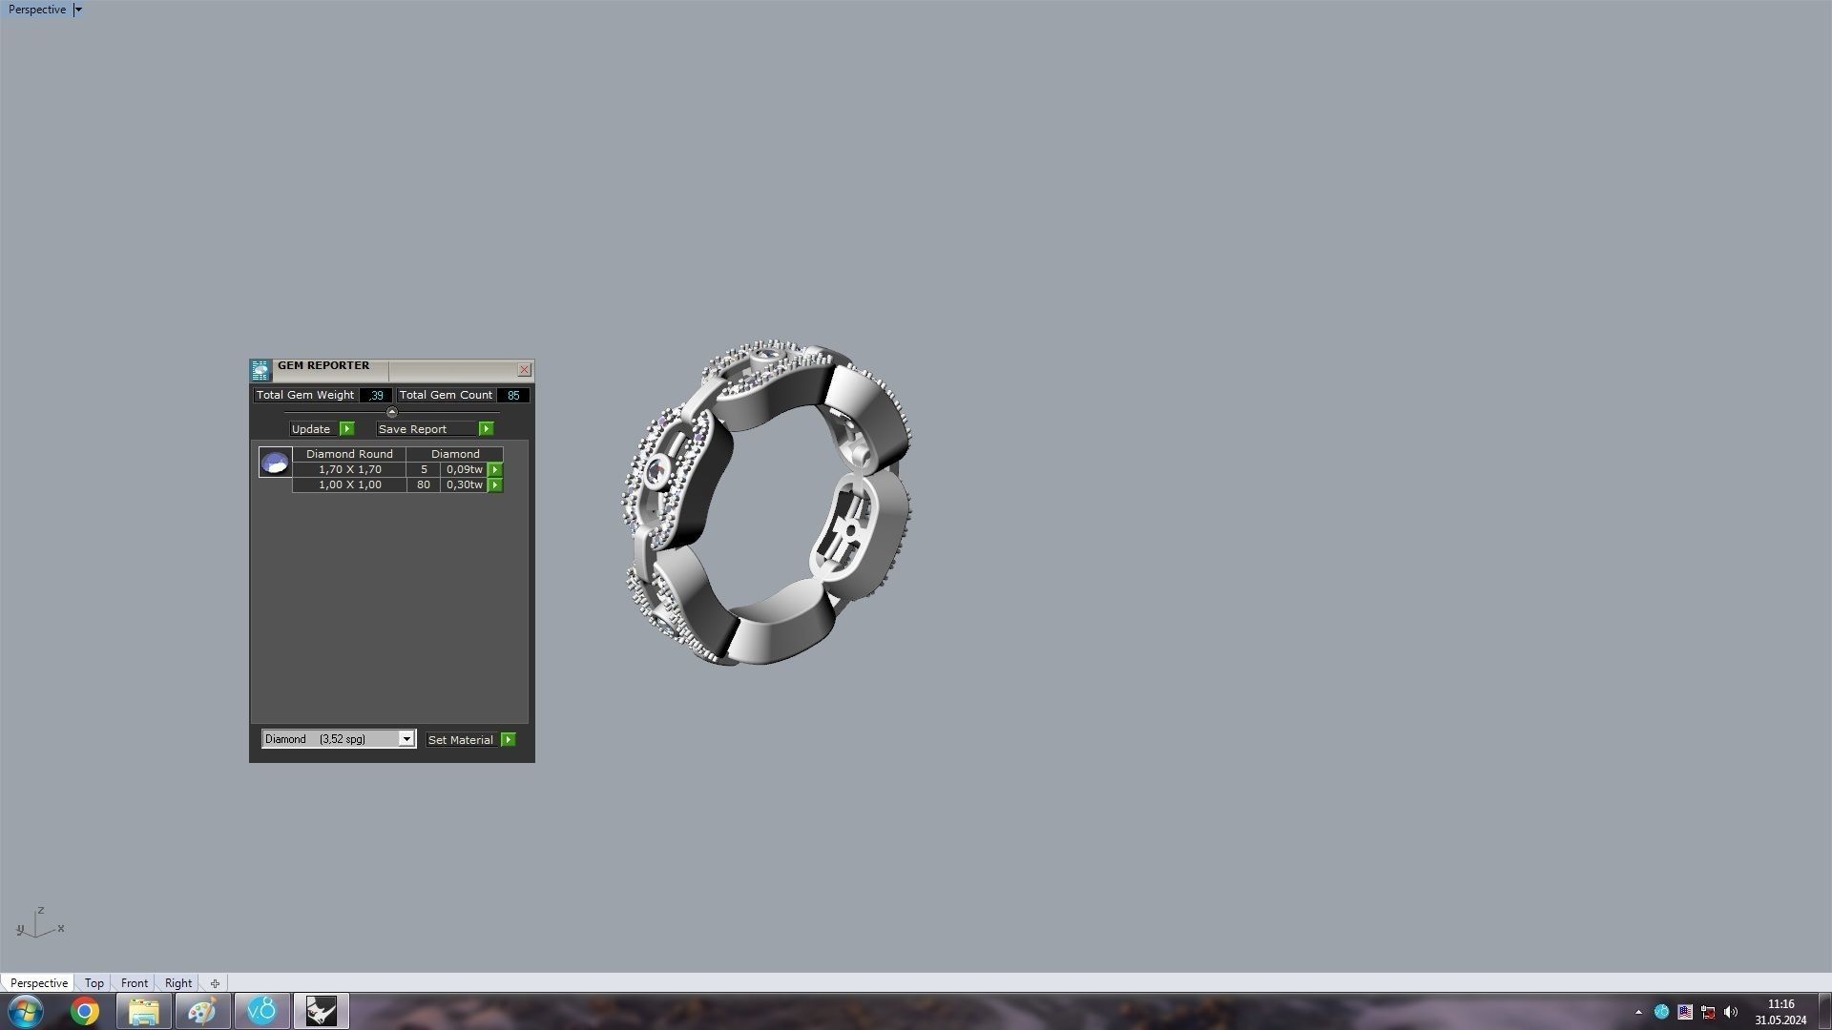
Task: Collapse the panel using the round arrow handle
Action: pyautogui.click(x=391, y=412)
